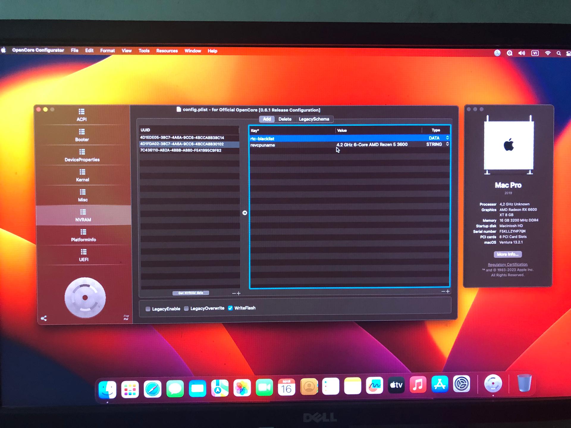Select the NVRAM section in the sidebar
This screenshot has height=428, width=571.
click(83, 215)
